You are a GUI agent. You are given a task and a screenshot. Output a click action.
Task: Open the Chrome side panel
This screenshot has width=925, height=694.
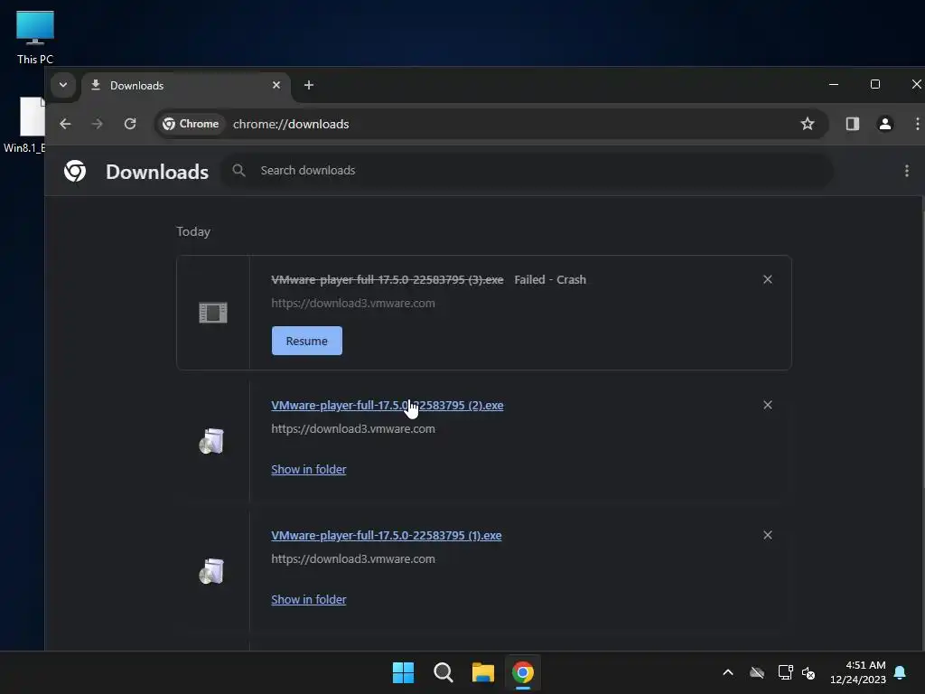(852, 123)
